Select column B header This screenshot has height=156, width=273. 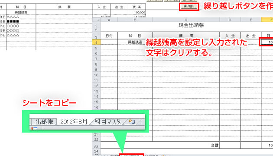point(135,20)
